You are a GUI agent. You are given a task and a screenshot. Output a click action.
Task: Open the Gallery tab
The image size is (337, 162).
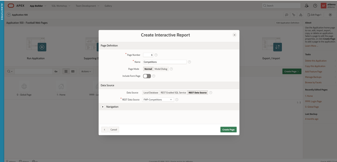pos(108,6)
